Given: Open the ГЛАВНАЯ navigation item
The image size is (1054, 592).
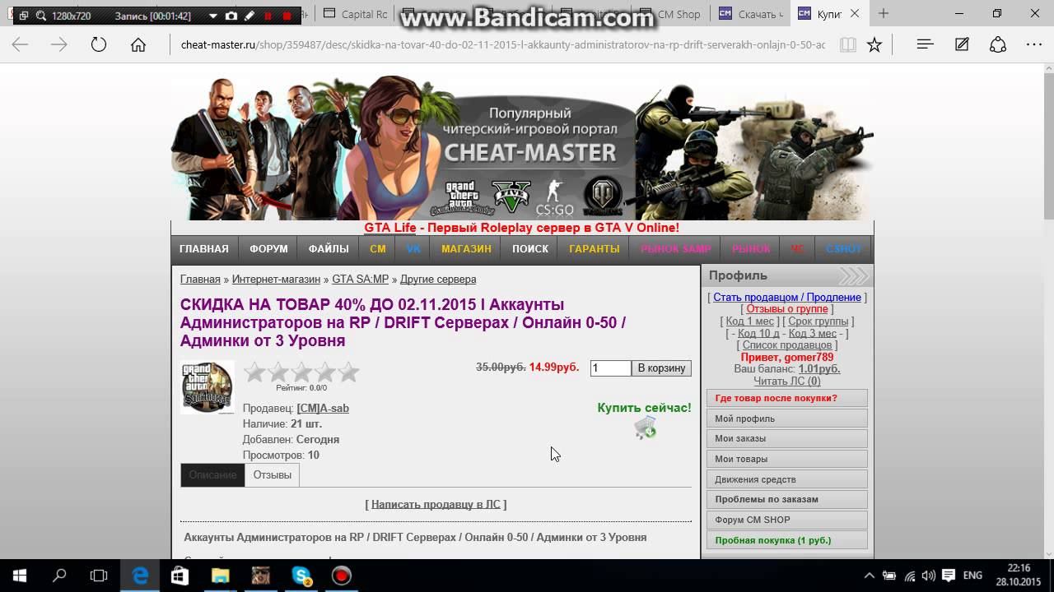Looking at the screenshot, I should click(x=204, y=249).
